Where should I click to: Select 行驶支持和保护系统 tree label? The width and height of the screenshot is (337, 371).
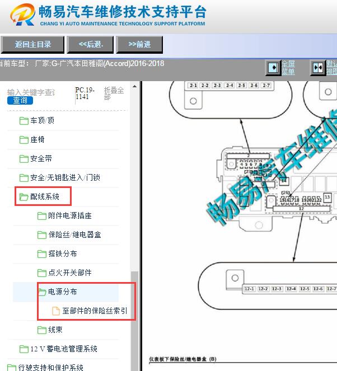tap(50, 368)
